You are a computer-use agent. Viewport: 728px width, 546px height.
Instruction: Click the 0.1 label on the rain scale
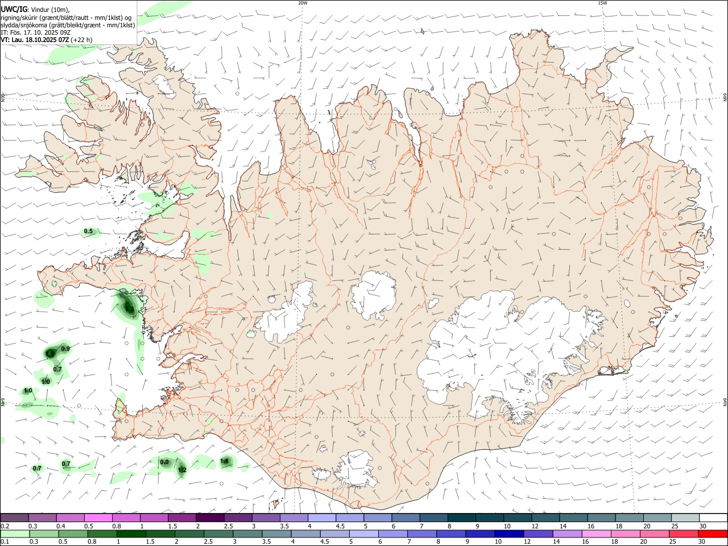click(x=5, y=542)
